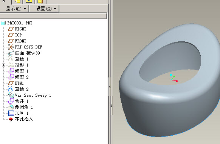Click the red 在此插入 arrow icon
Image resolution: width=220 pixels, height=144 pixels.
click(11, 119)
